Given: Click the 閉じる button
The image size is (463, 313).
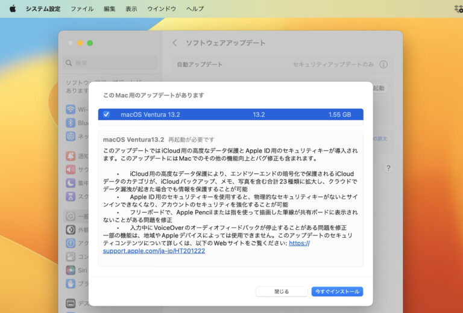Looking at the screenshot, I should coord(282,291).
